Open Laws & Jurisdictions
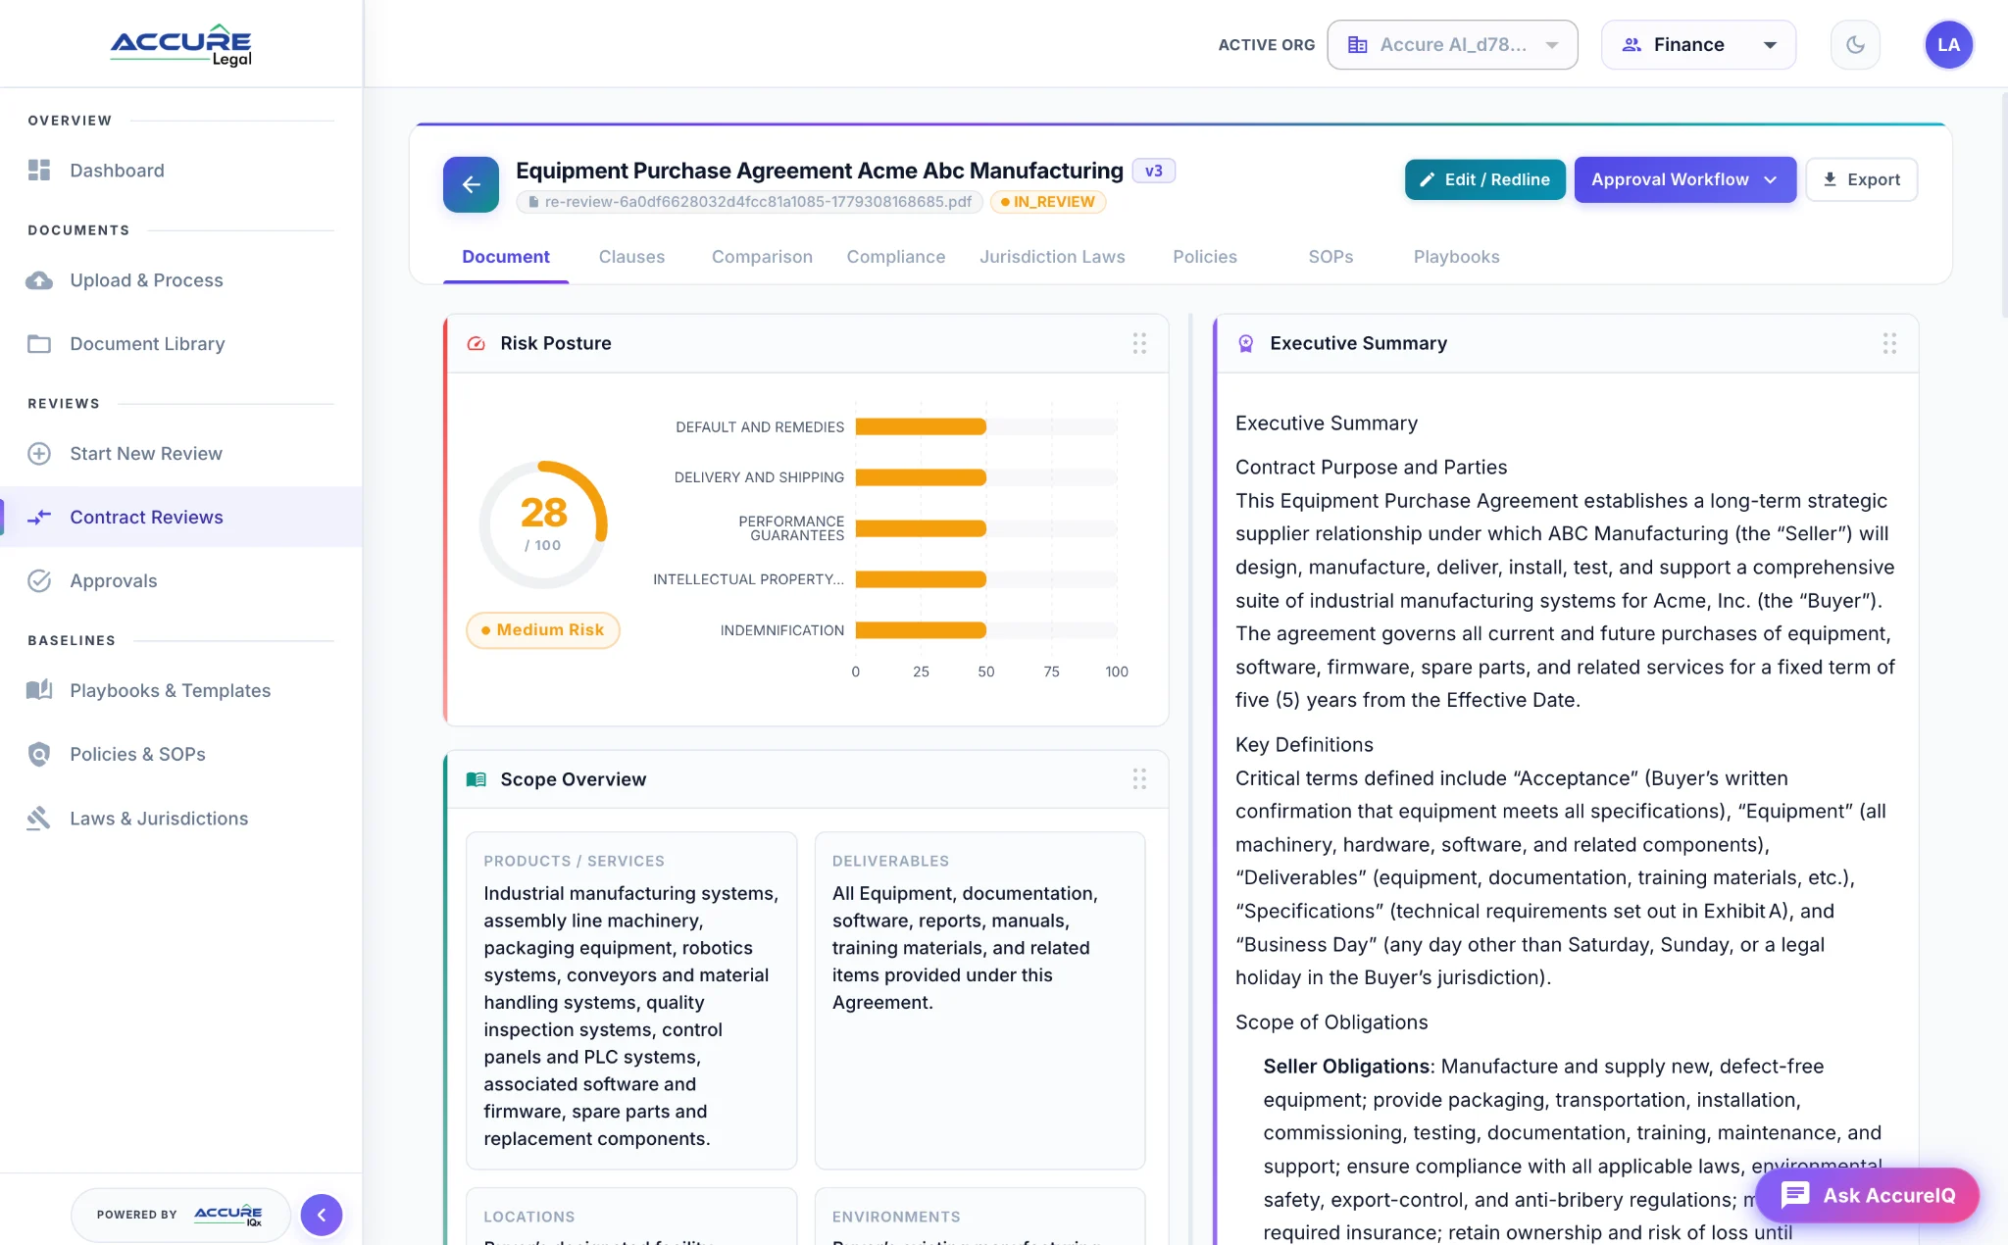2008x1245 pixels. pos(181,819)
